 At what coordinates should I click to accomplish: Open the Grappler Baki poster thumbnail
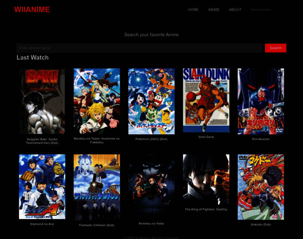pyautogui.click(x=42, y=101)
